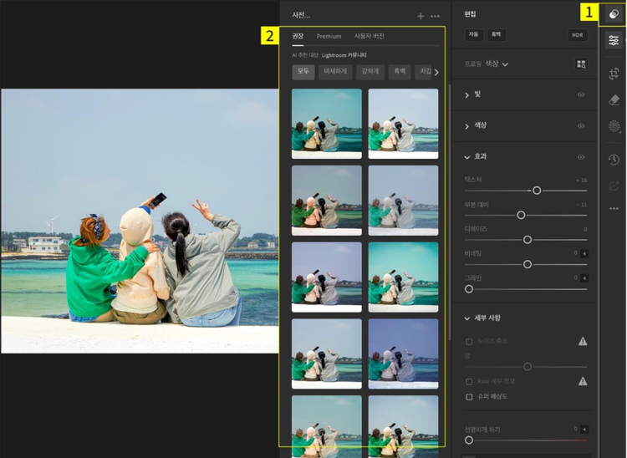
Task: Open three-dot menu in presets header
Action: coord(435,16)
